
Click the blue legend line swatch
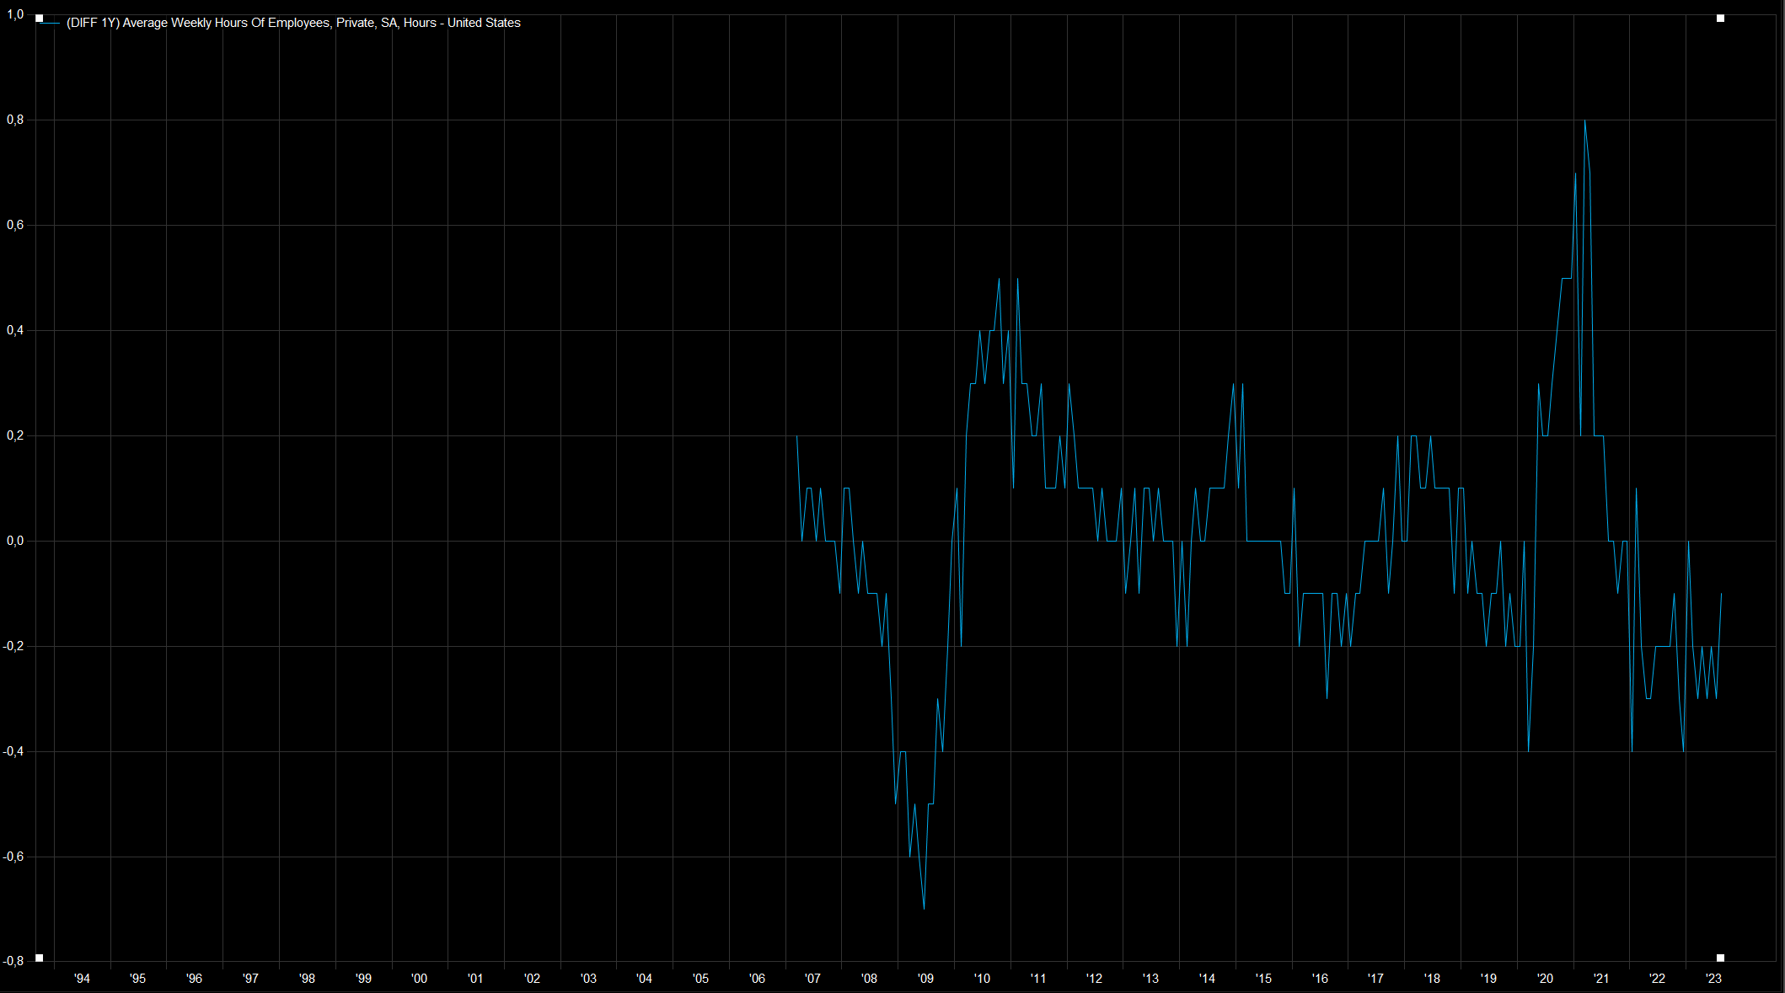[51, 24]
